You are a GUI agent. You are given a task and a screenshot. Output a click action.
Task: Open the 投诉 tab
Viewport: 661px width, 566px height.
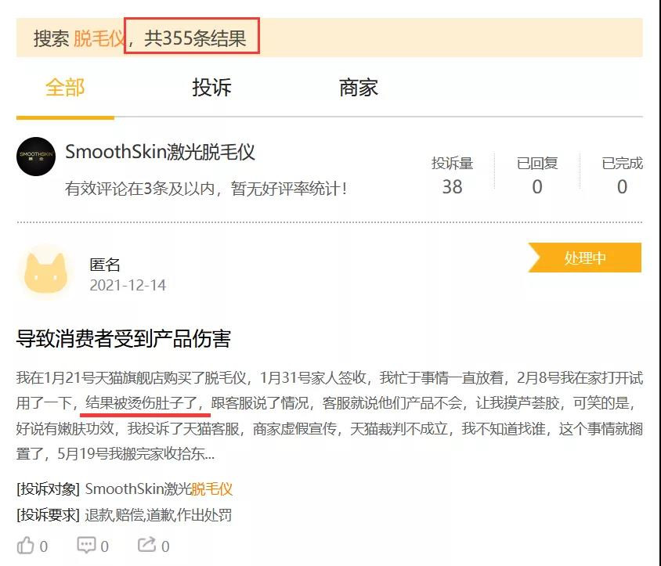pos(211,88)
